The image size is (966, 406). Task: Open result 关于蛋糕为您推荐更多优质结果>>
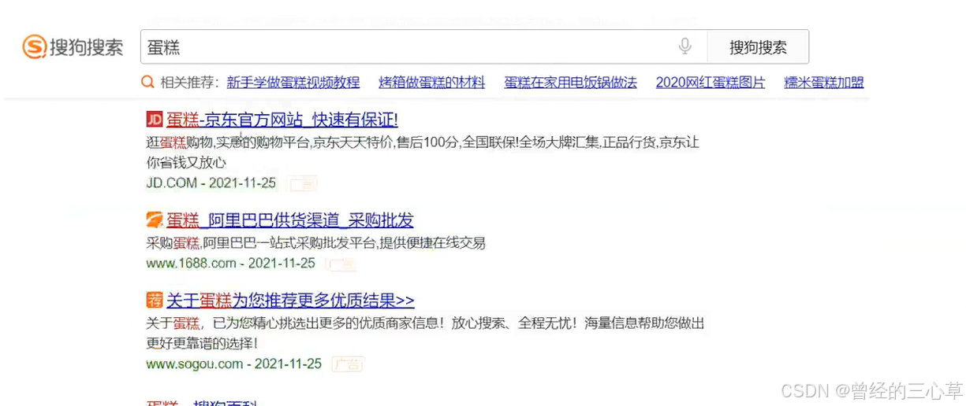pos(290,301)
